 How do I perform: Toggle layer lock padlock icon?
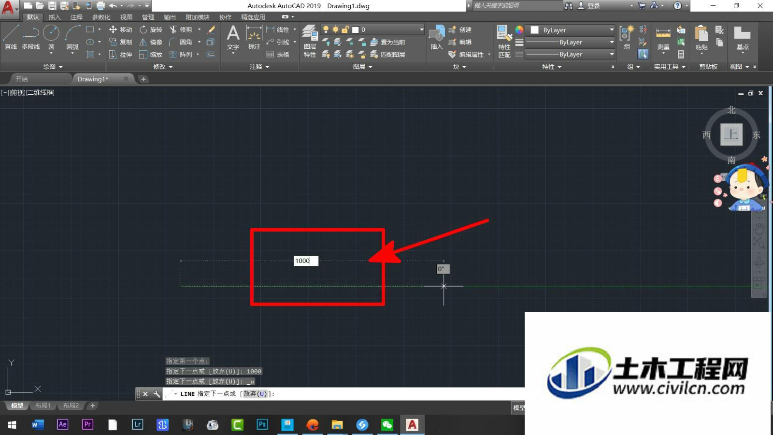click(x=345, y=29)
